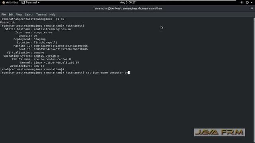Open the Activities overview
The height and width of the screenshot is (143, 255).
pyautogui.click(x=10, y=2)
